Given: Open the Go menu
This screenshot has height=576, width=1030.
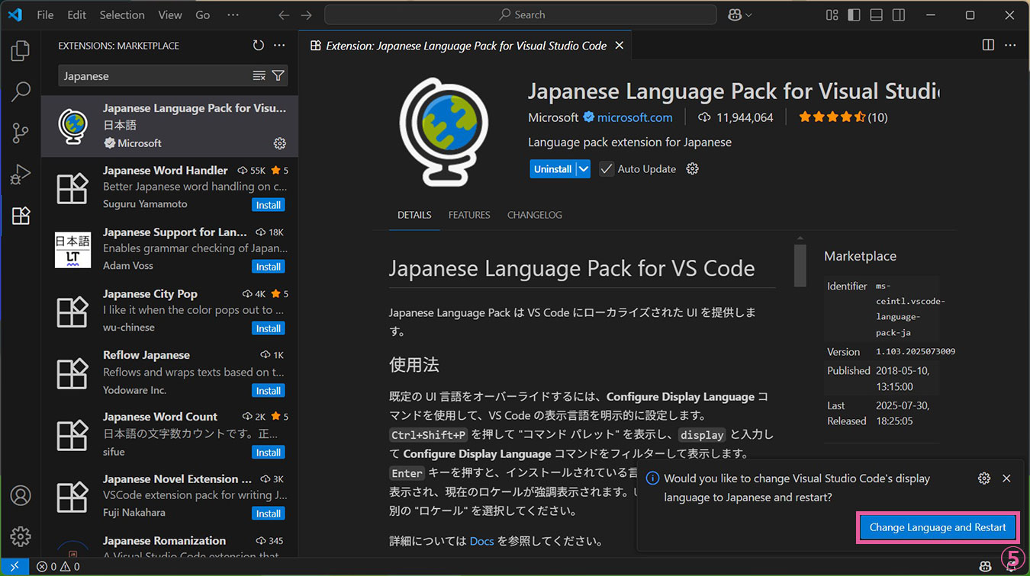Looking at the screenshot, I should pyautogui.click(x=202, y=14).
